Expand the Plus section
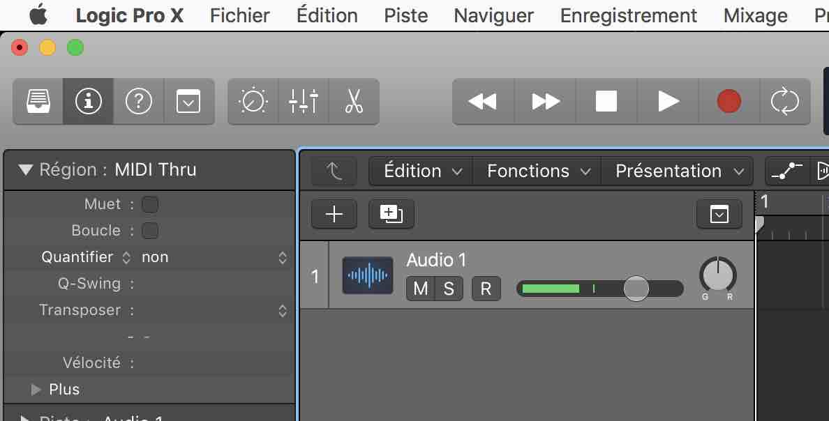 click(36, 390)
